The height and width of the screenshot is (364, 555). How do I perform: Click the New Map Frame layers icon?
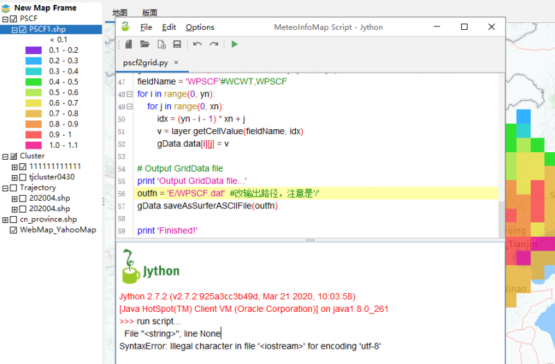(x=6, y=8)
